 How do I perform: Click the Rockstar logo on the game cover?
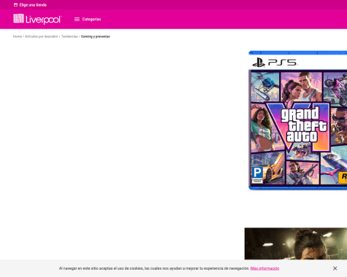(343, 177)
